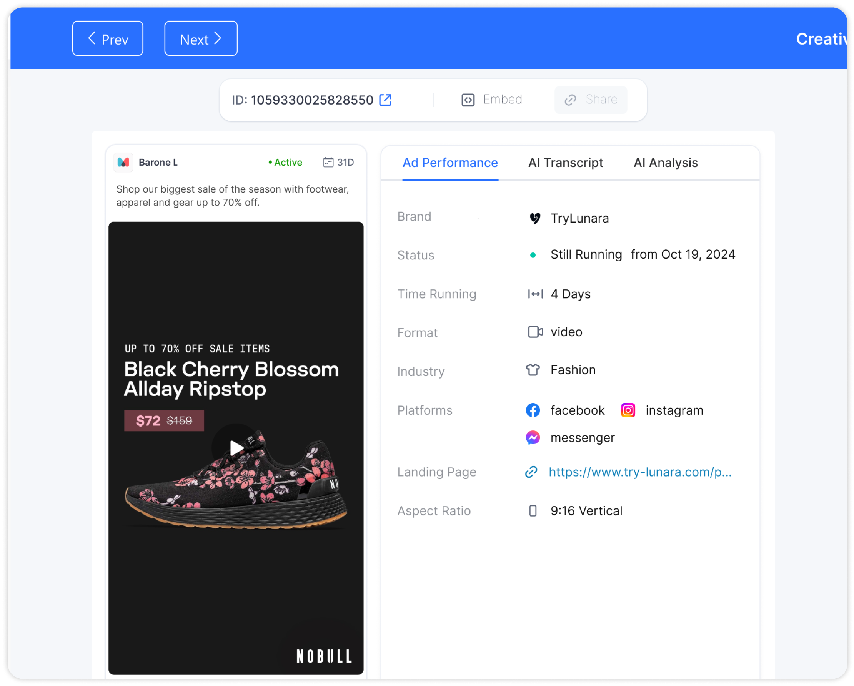The height and width of the screenshot is (686, 854).
Task: Click the 4 Days value
Action: [570, 294]
